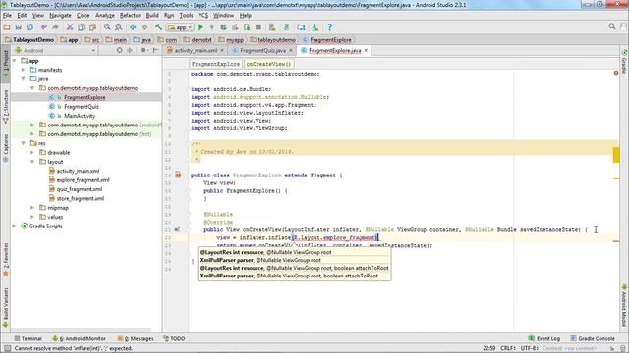Click the Redo toolbar icon
The image size is (629, 353).
point(55,27)
